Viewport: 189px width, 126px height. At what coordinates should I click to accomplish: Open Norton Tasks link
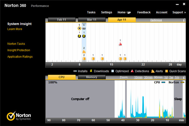coord(16,44)
